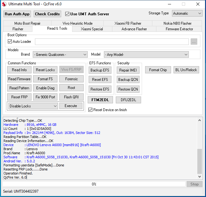
Task: Click the 0% progress bar
Action: point(94,184)
